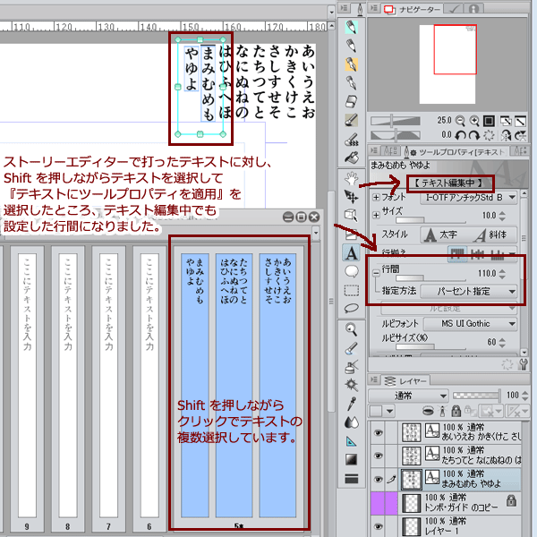Increase the サイズ value stepper

click(502, 213)
